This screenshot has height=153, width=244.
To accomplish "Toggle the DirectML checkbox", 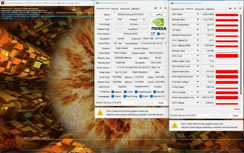I will [x=155, y=92].
